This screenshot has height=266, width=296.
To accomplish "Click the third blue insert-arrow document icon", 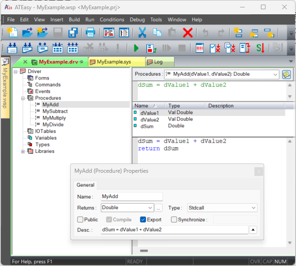I will (x=42, y=48).
